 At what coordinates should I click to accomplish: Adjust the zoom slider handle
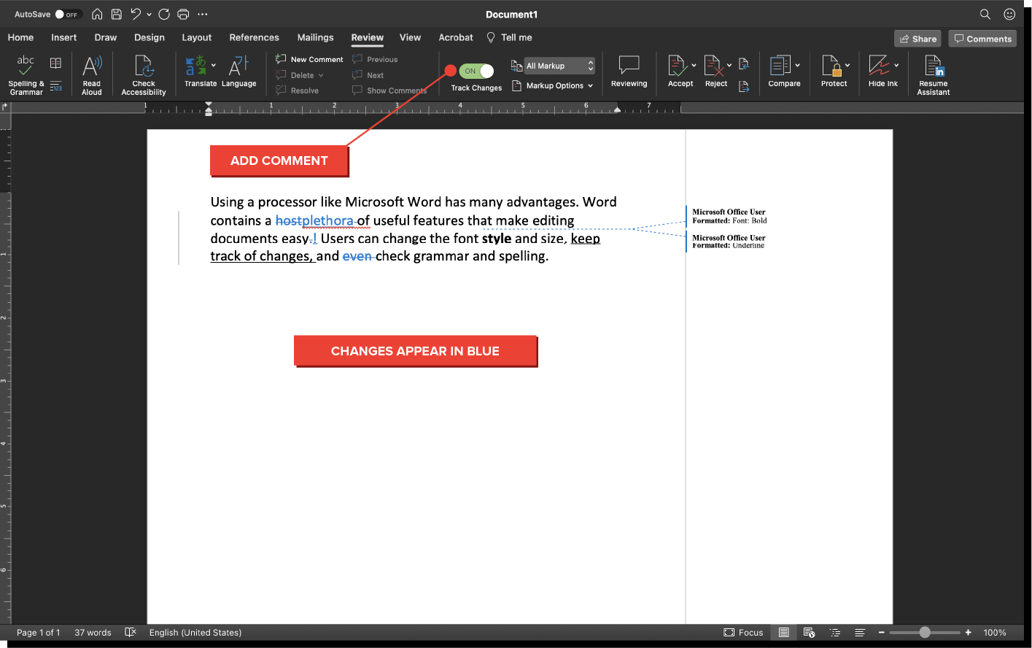pos(925,633)
